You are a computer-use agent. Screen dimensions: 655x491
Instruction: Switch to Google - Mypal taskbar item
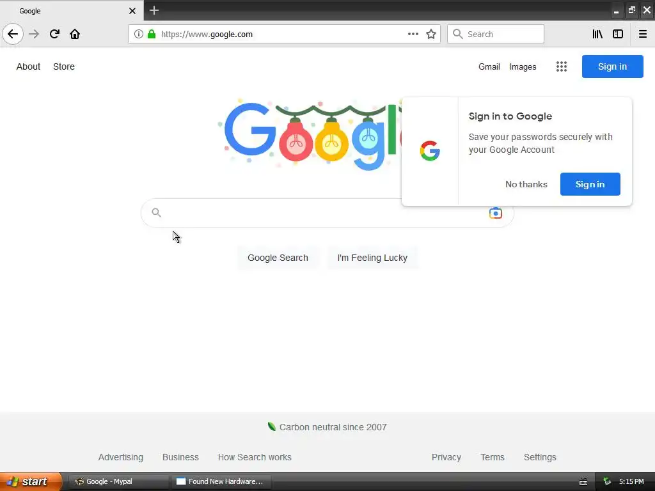pyautogui.click(x=118, y=481)
